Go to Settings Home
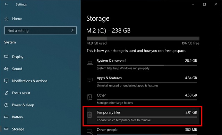The width and height of the screenshot is (222, 135). click(x=17, y=19)
